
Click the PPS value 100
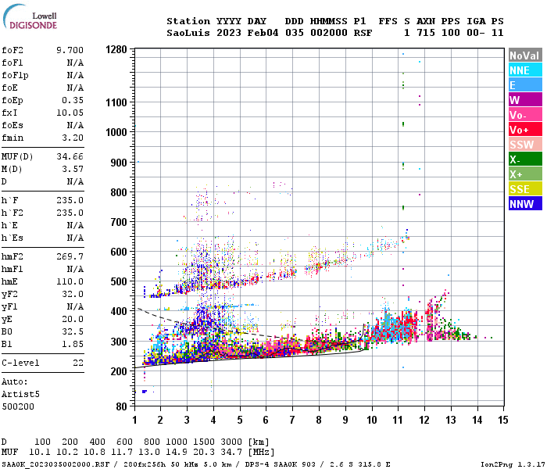pyautogui.click(x=450, y=33)
